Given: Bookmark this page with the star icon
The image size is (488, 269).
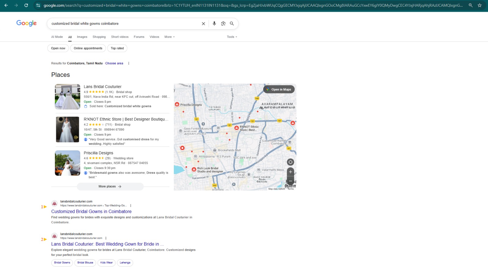Looking at the screenshot, I should click(479, 5).
